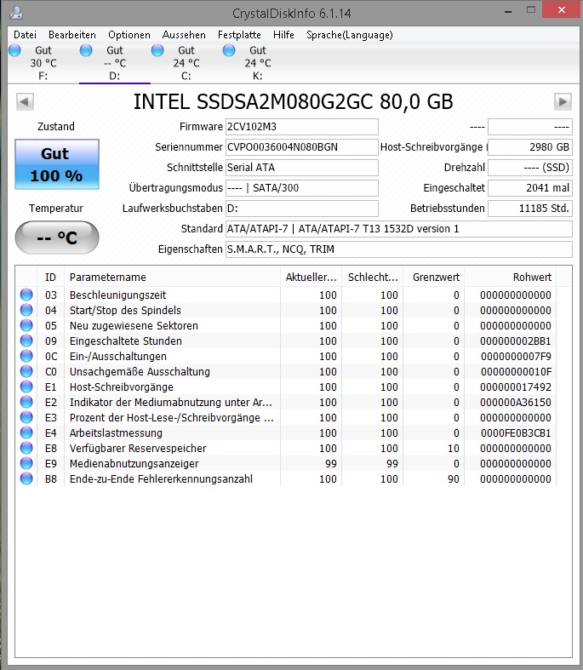Open the Bearbeiten menu
Image resolution: width=583 pixels, height=670 pixels.
72,35
